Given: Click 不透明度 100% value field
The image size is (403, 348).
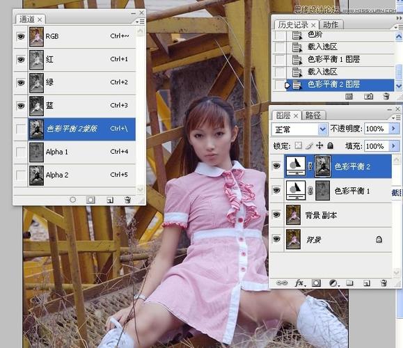Looking at the screenshot, I should point(377,129).
